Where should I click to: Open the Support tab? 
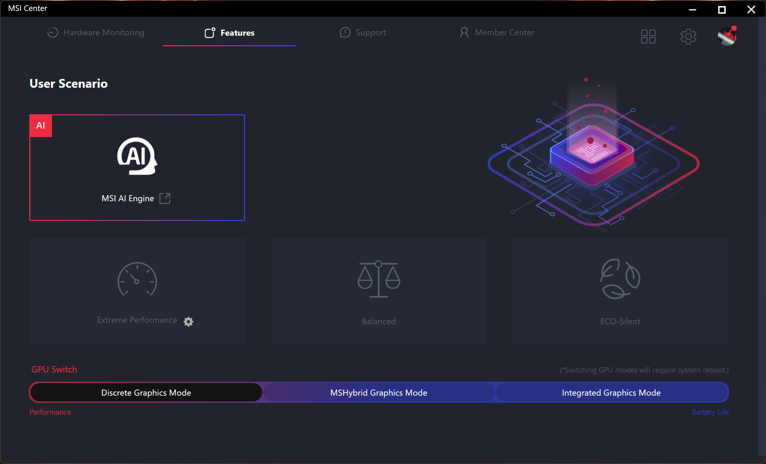click(x=363, y=33)
